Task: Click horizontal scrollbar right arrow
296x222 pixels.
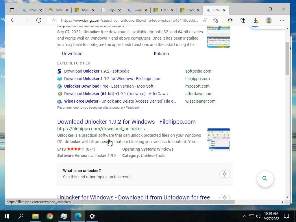Action: (283, 202)
